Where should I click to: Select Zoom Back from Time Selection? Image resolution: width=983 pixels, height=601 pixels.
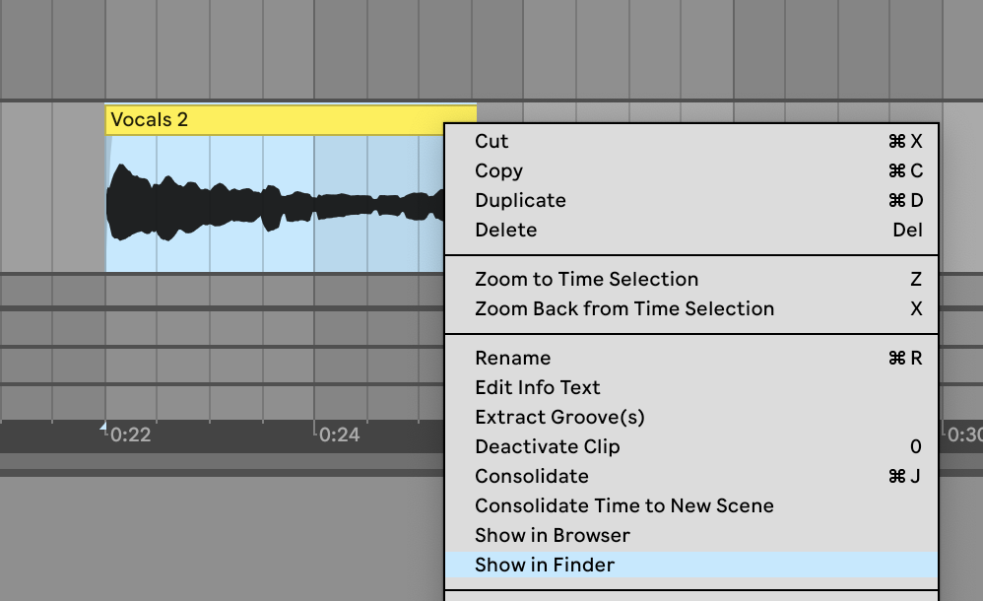coord(623,308)
